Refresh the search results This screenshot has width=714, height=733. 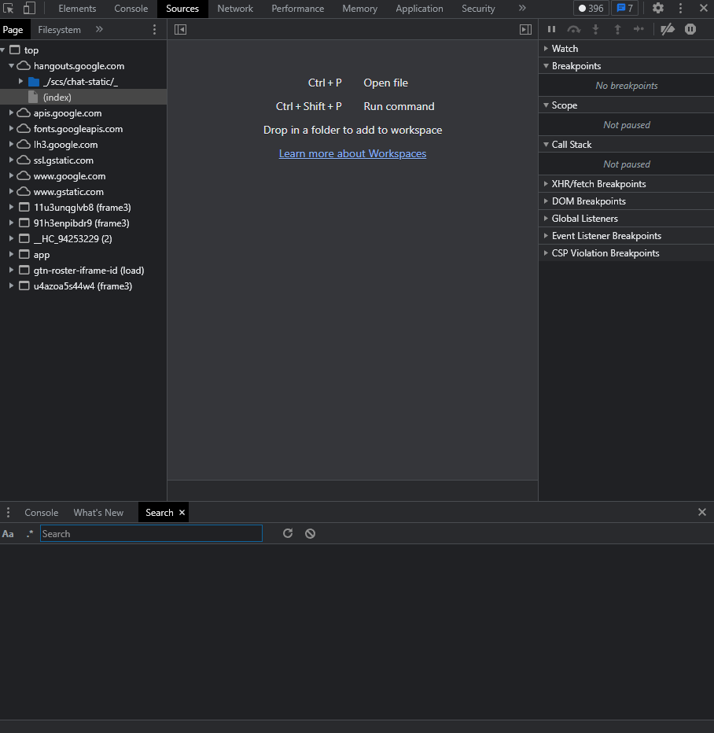coord(288,533)
